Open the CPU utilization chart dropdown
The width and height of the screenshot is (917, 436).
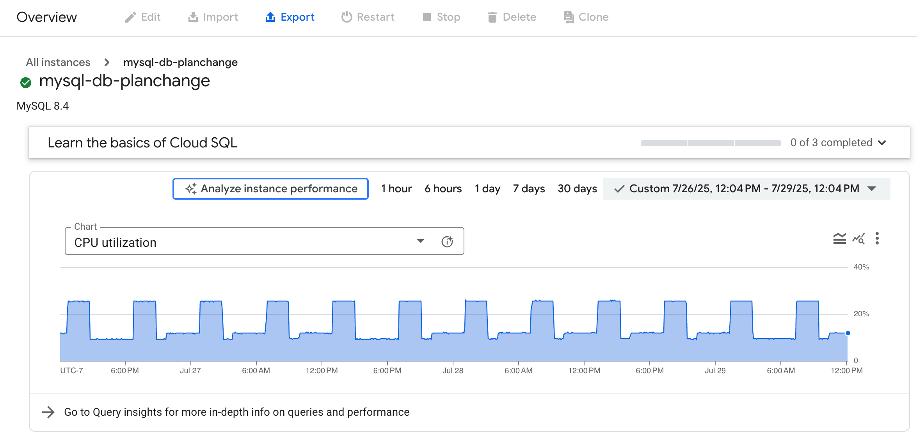click(x=420, y=241)
